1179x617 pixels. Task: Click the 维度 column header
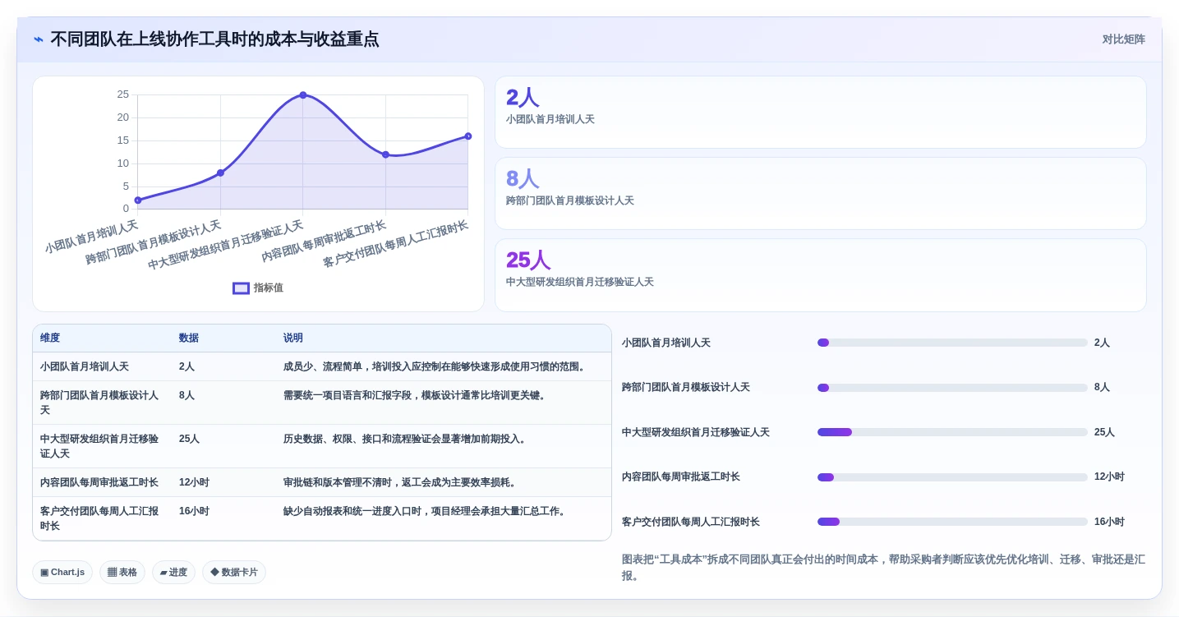pos(50,338)
